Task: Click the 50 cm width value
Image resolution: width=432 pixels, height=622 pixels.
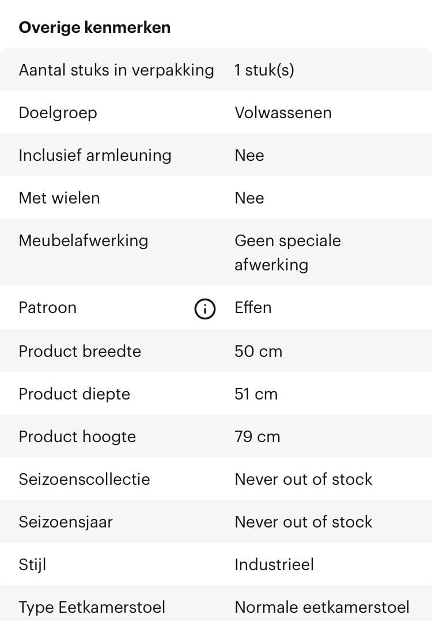Action: coord(258,351)
